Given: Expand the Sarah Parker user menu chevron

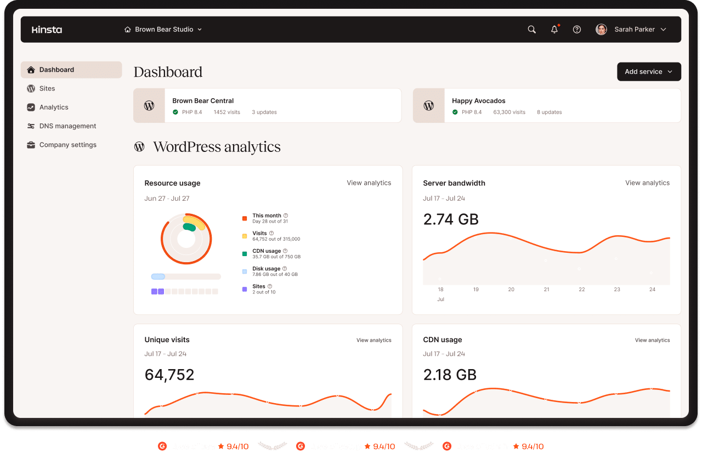Looking at the screenshot, I should [664, 30].
